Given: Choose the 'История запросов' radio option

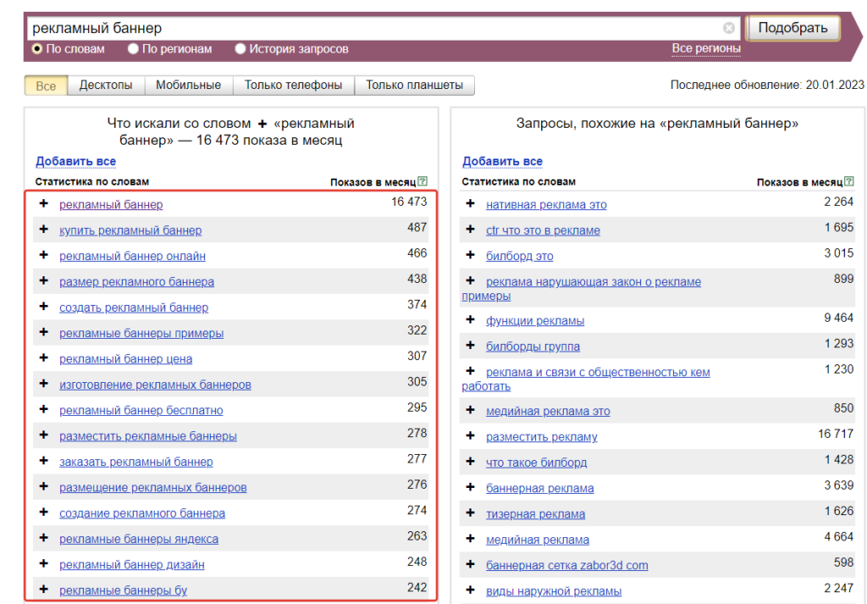Looking at the screenshot, I should [240, 48].
